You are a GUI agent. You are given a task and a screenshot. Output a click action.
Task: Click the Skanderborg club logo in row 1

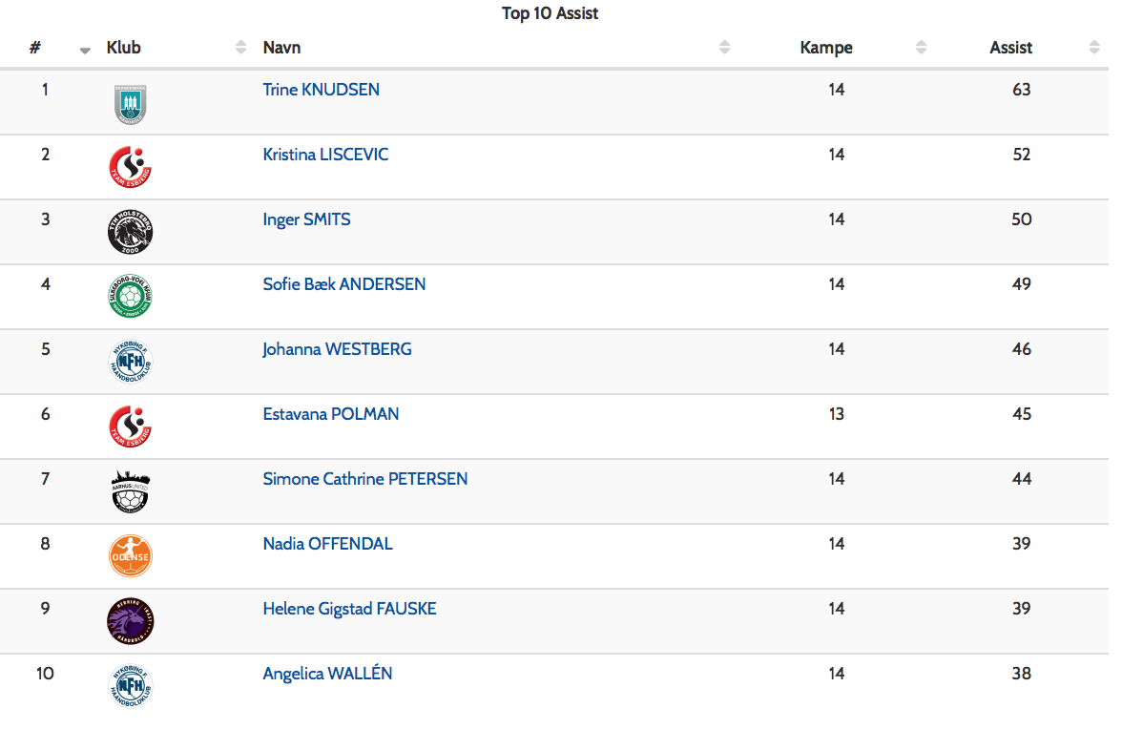130,104
